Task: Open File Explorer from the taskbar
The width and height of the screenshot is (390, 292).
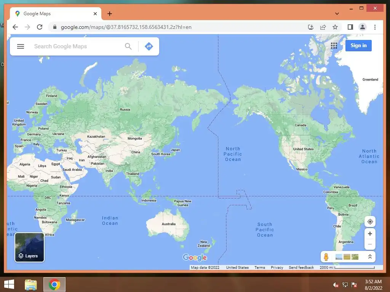Action: pyautogui.click(x=31, y=284)
